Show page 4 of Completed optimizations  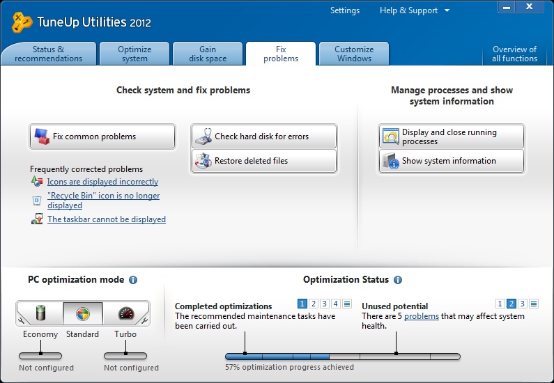(336, 304)
